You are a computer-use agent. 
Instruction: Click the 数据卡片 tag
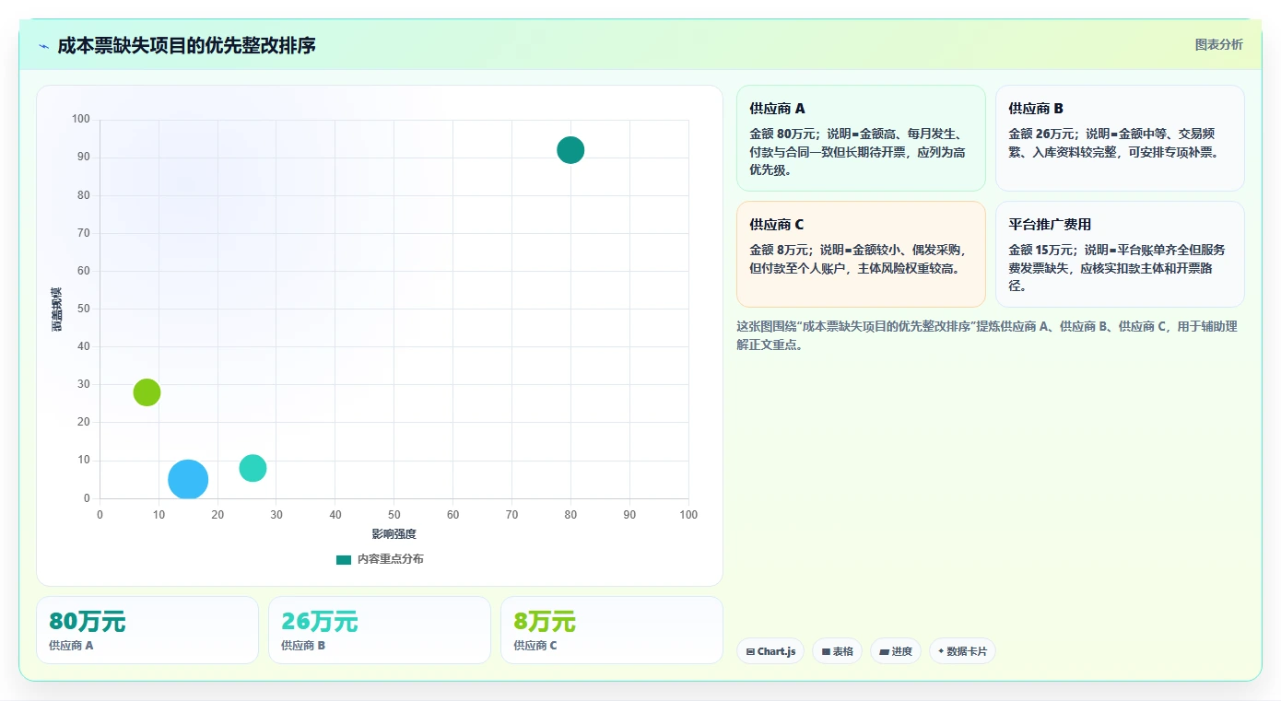pos(962,651)
